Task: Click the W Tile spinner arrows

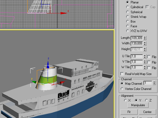Action: (145, 67)
